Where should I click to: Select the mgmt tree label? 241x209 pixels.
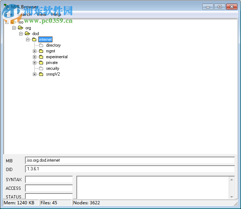(x=51, y=51)
